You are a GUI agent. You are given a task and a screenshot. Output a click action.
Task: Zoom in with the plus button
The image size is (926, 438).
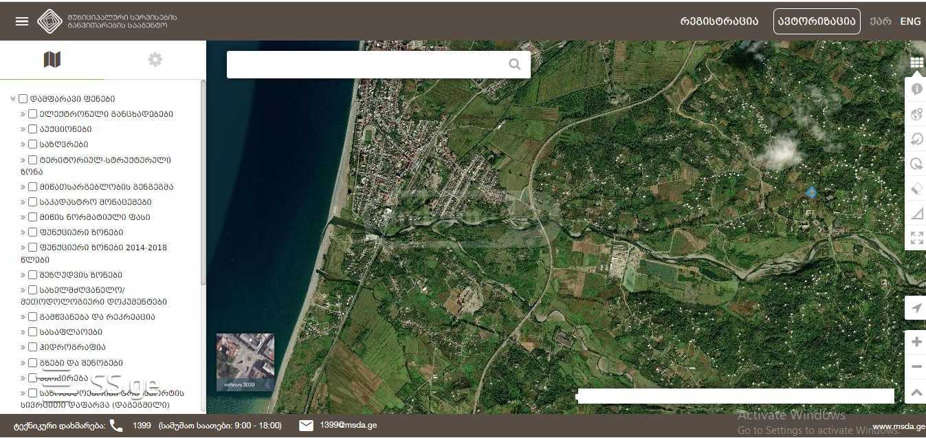916,342
